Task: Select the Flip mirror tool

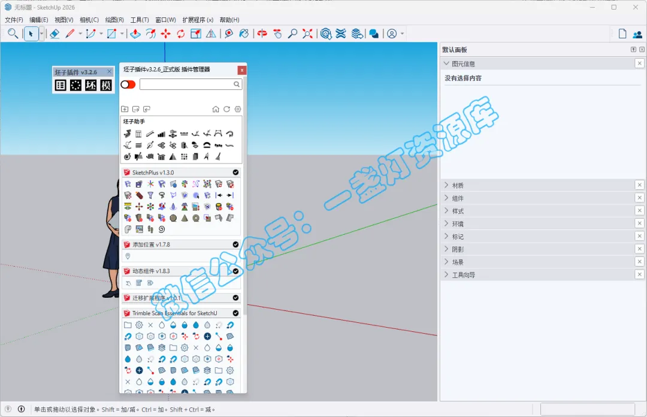Action: [211, 34]
